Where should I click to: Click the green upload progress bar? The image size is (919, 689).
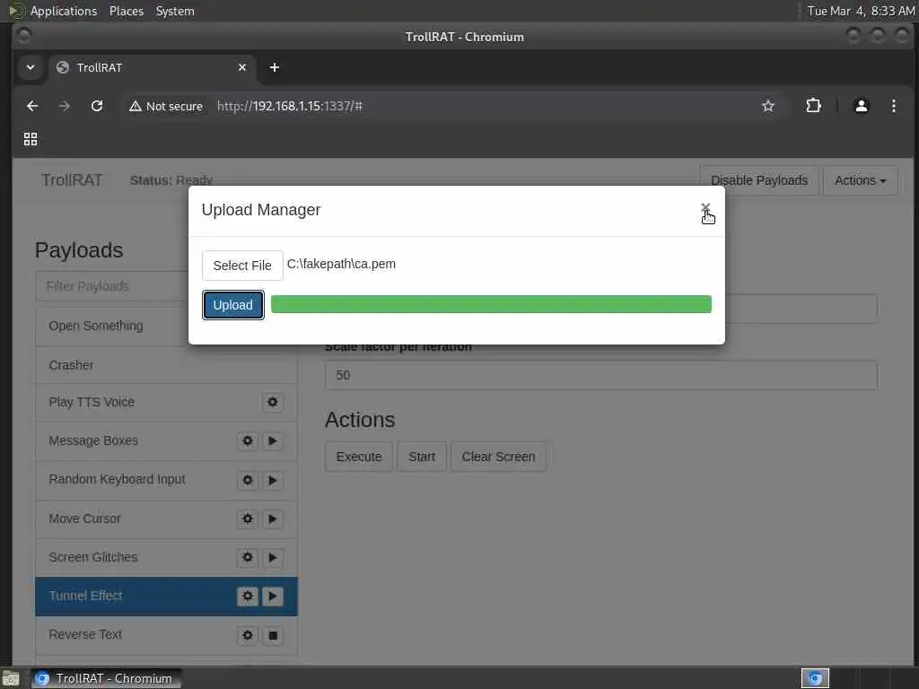click(x=491, y=304)
